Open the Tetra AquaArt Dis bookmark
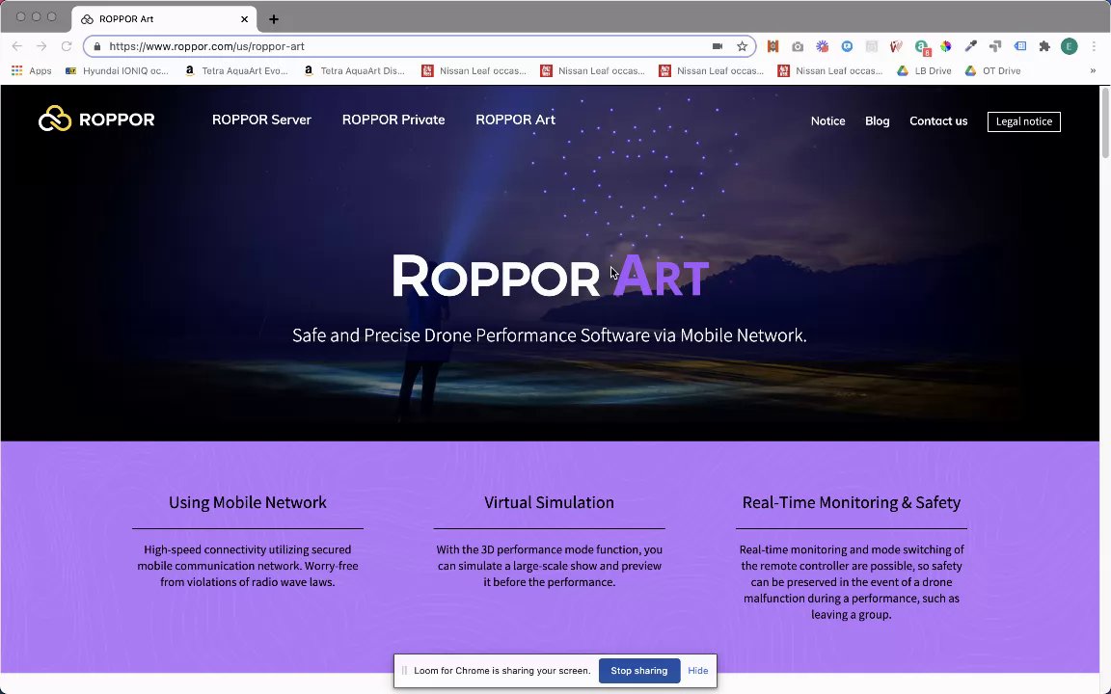Screen dimensions: 1111x694 (355, 70)
